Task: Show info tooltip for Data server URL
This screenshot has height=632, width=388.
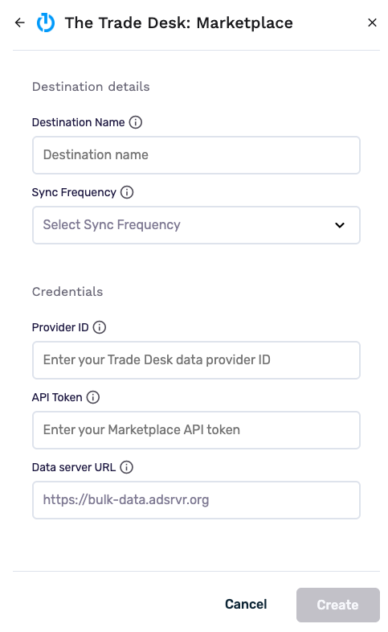Action: tap(126, 467)
